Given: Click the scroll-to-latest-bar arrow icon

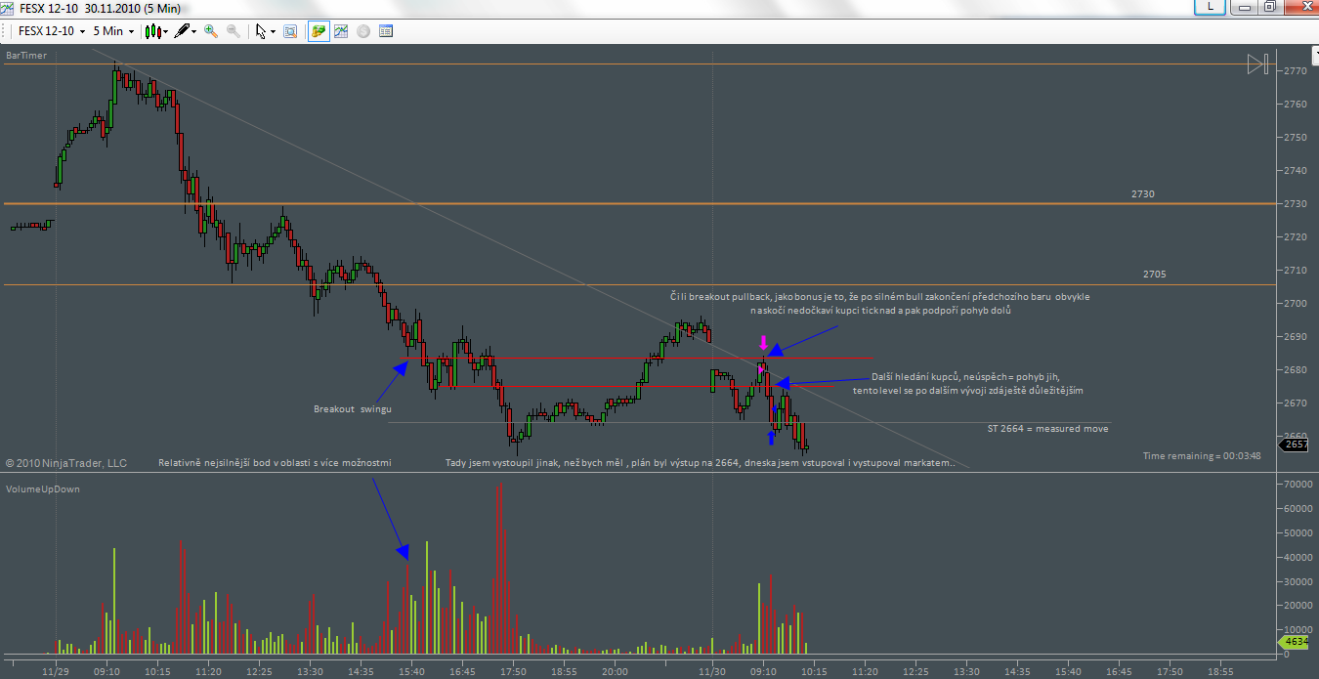Looking at the screenshot, I should (1258, 65).
